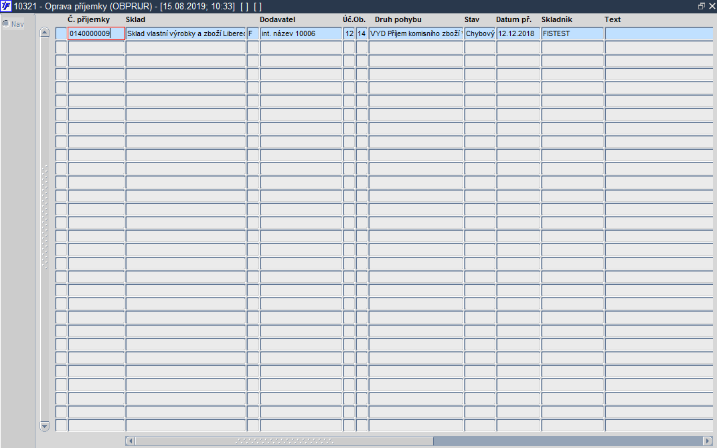This screenshot has height=448, width=717.
Task: Click the accounting period cell 12
Action: point(349,33)
